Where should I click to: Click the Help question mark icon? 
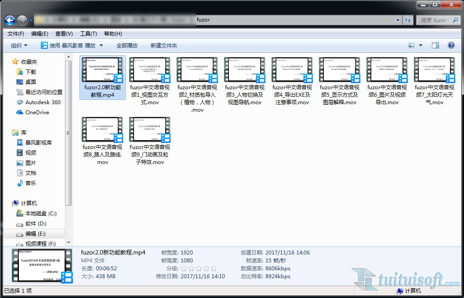(451, 45)
